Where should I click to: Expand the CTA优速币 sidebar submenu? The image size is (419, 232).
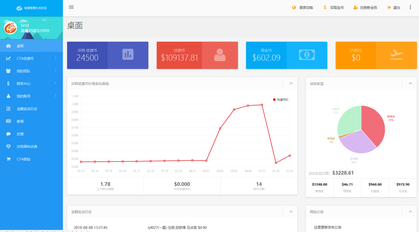(x=31, y=58)
